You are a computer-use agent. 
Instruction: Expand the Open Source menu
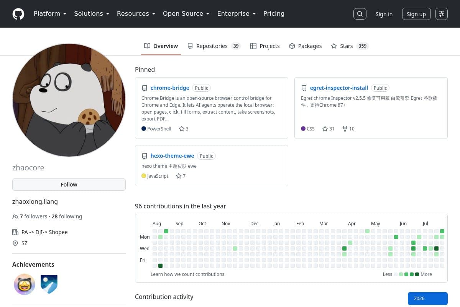coord(186,14)
